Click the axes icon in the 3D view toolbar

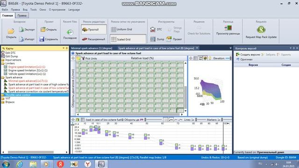(x=200, y=58)
